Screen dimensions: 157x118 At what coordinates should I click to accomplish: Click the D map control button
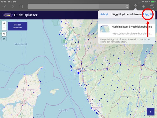(x=4, y=39)
